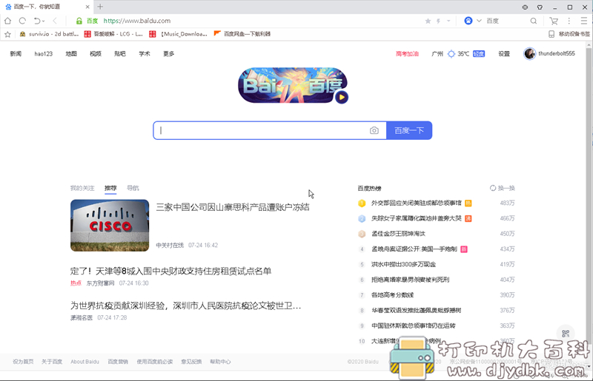Click the 广州 city weather label

point(437,53)
